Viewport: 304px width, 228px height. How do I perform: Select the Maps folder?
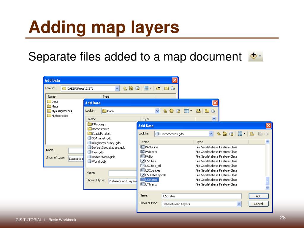tap(53, 107)
